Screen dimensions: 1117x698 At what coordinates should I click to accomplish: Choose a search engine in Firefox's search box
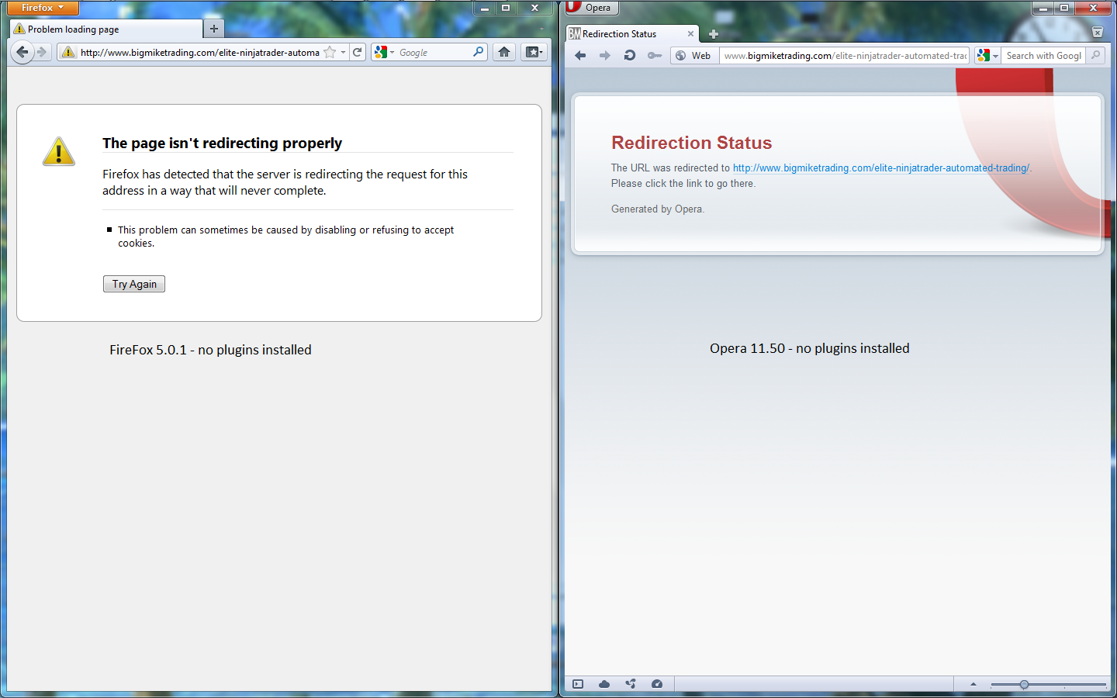[x=384, y=52]
